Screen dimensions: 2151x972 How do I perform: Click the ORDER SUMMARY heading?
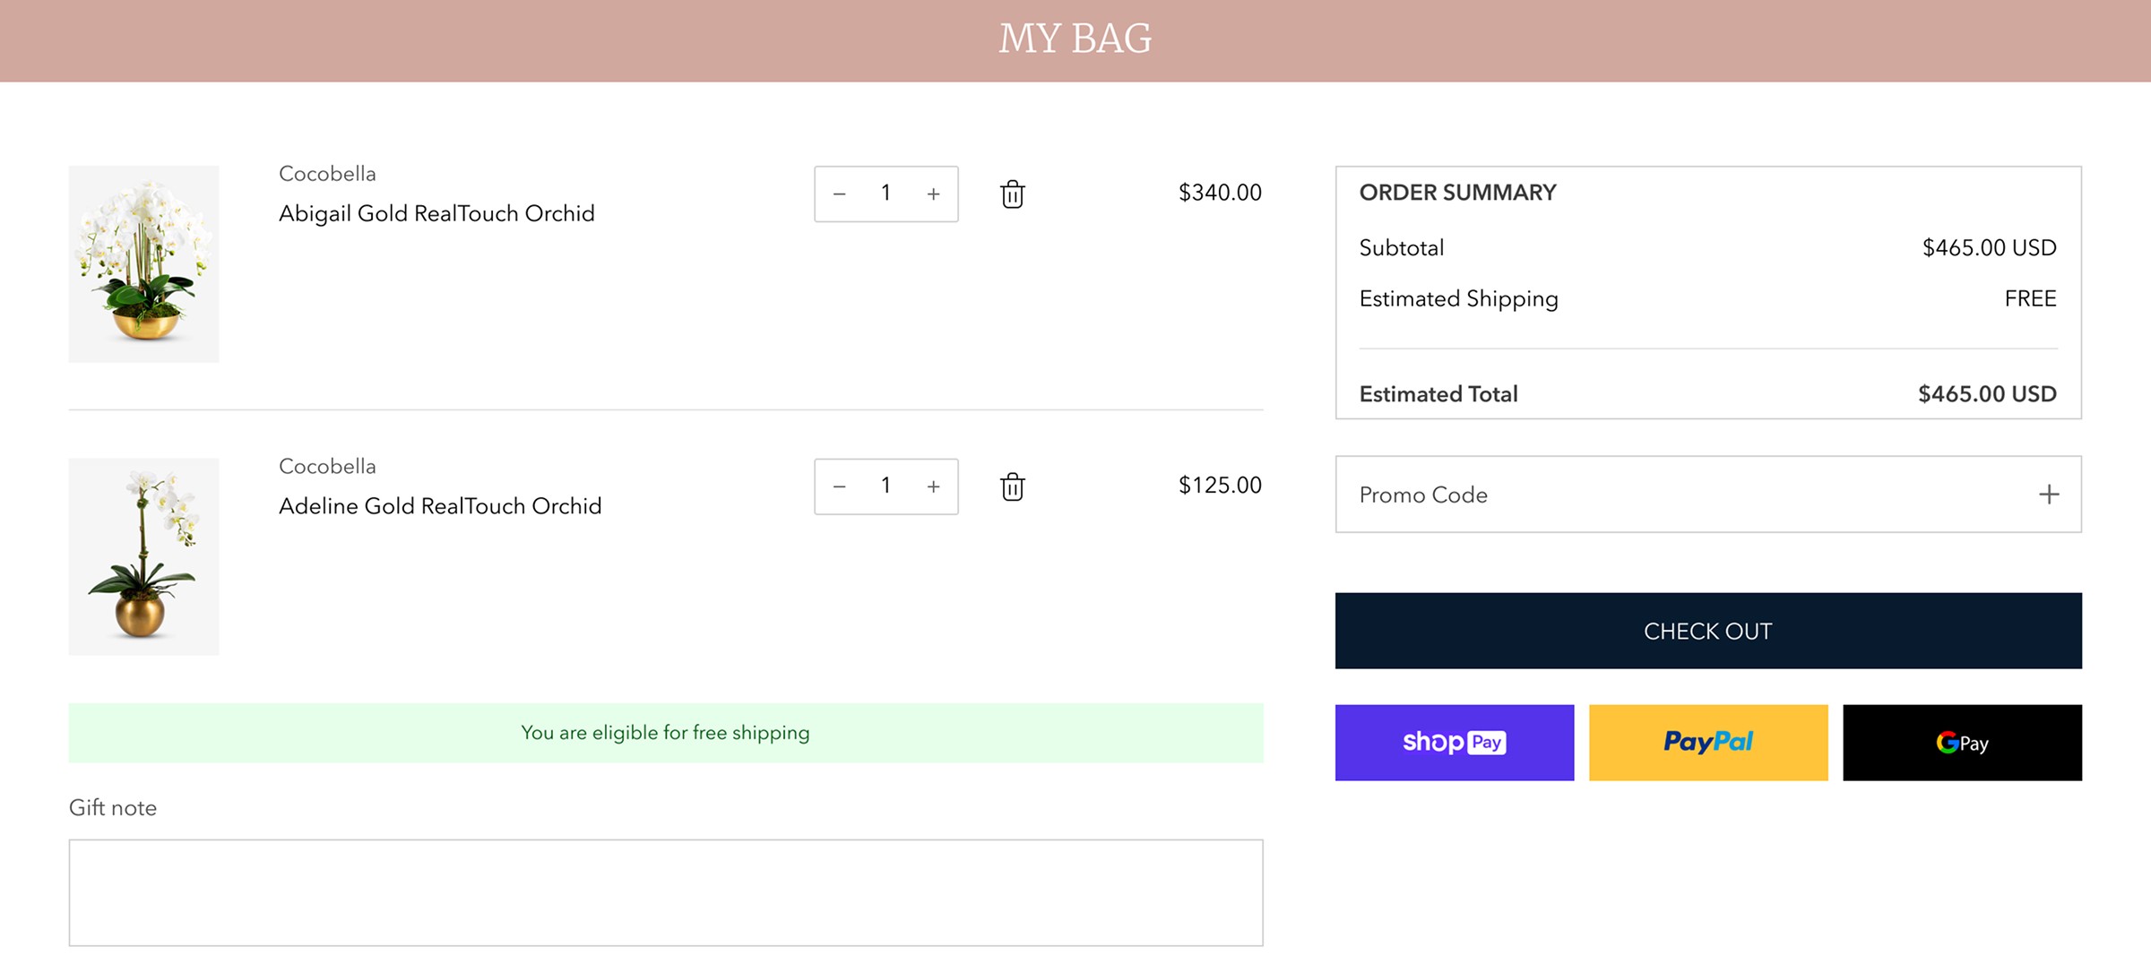[x=1457, y=193]
